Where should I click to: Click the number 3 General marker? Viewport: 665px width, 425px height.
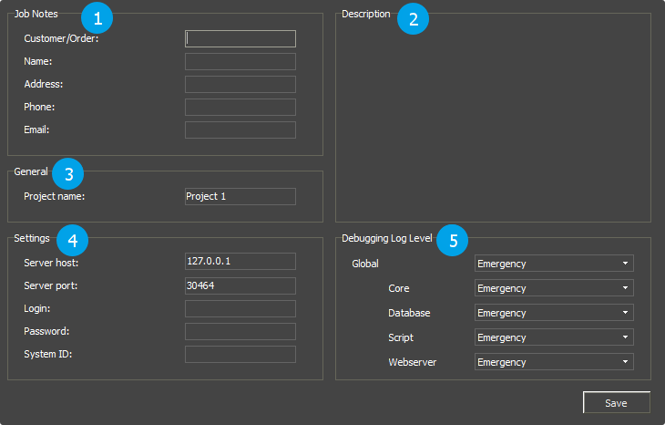coord(68,173)
